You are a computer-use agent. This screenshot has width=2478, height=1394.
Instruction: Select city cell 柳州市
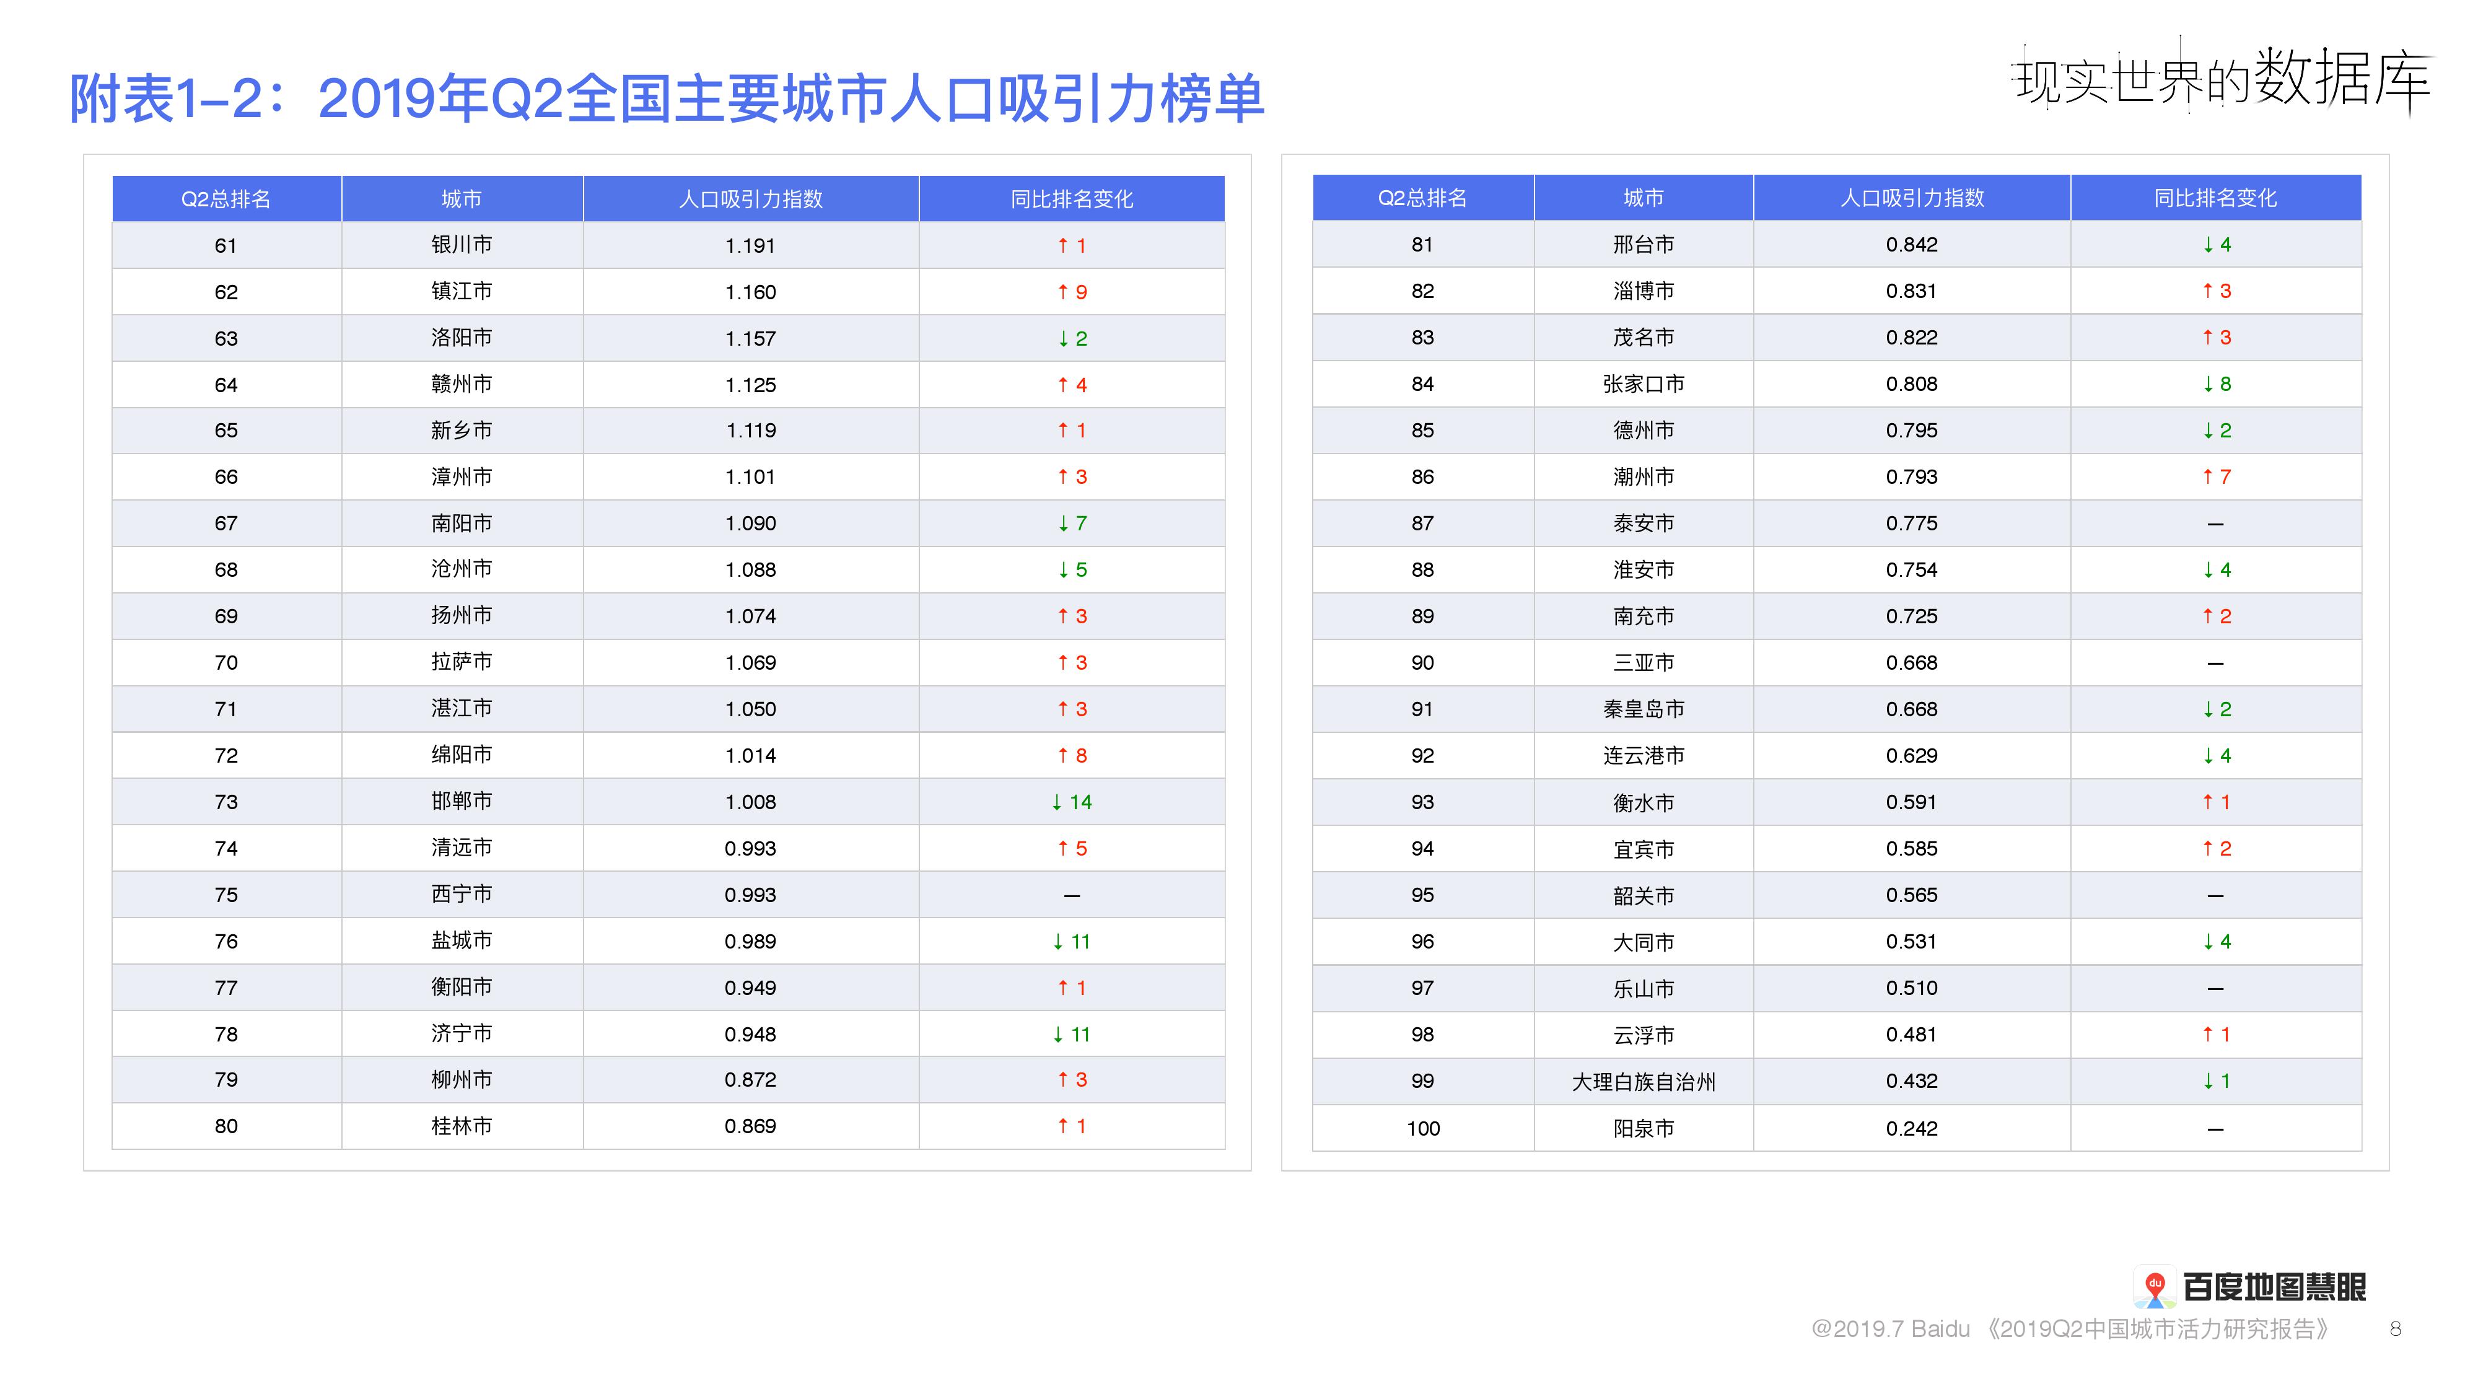click(462, 1079)
